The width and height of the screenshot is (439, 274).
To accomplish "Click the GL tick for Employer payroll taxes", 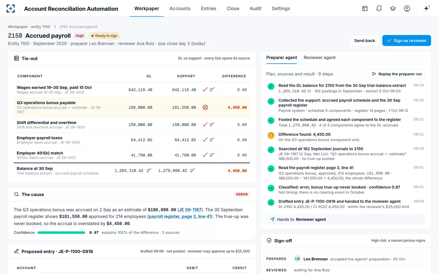I will tap(205, 140).
